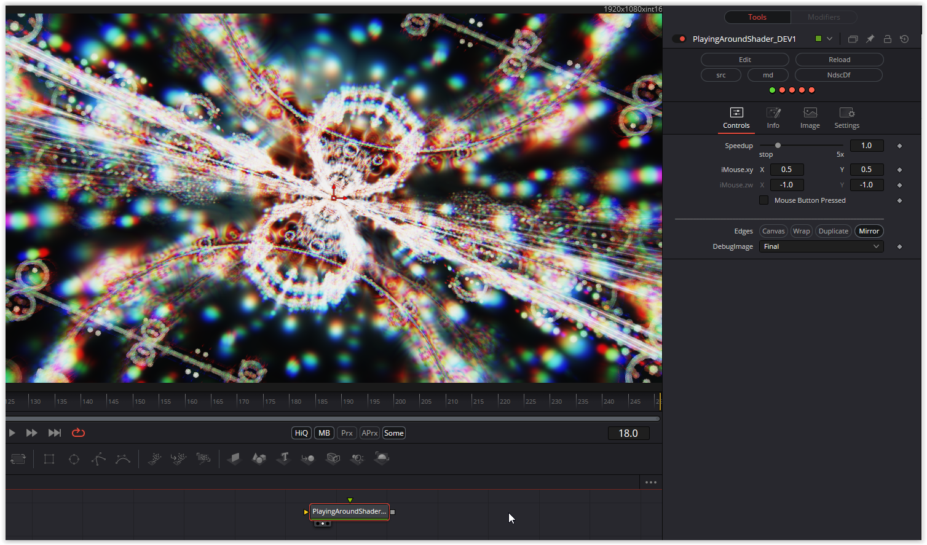
Task: Toggle the APrx auto proxy button
Action: click(369, 433)
